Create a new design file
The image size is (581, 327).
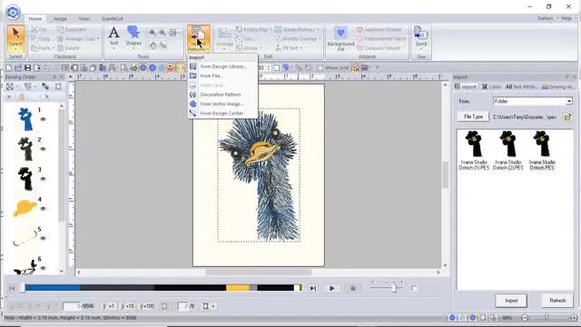8,68
